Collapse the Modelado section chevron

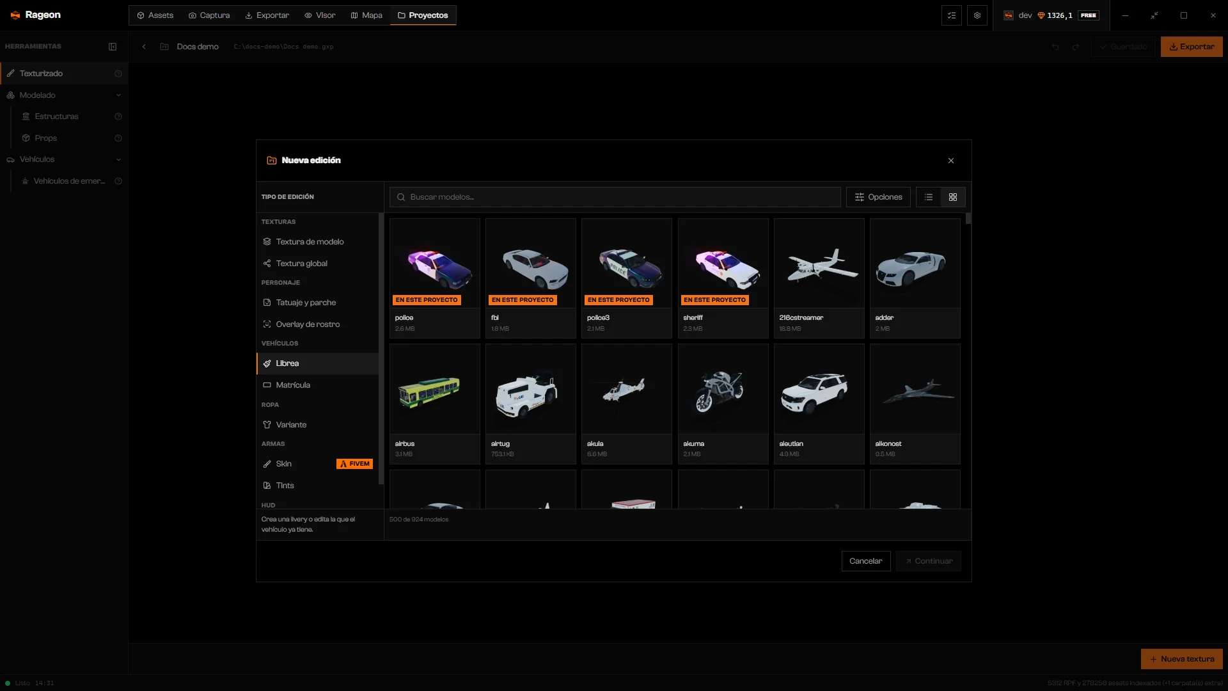click(x=118, y=95)
